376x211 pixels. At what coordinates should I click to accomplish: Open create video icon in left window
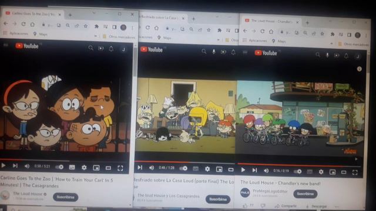(101, 48)
